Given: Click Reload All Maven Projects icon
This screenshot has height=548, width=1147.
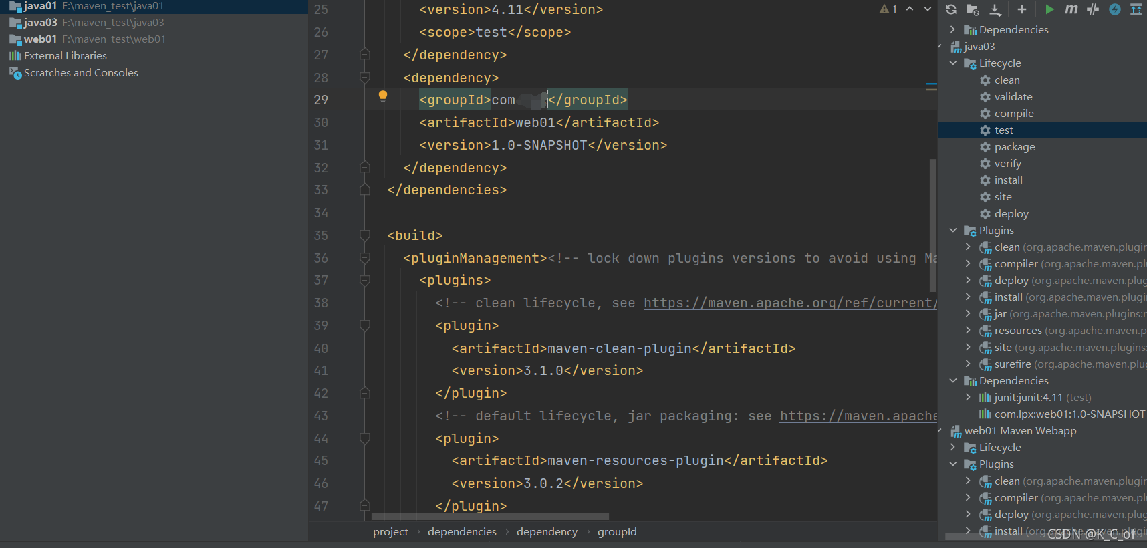Looking at the screenshot, I should 951,9.
